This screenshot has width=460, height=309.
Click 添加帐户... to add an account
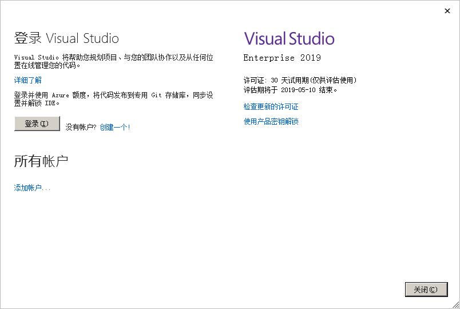pos(32,188)
